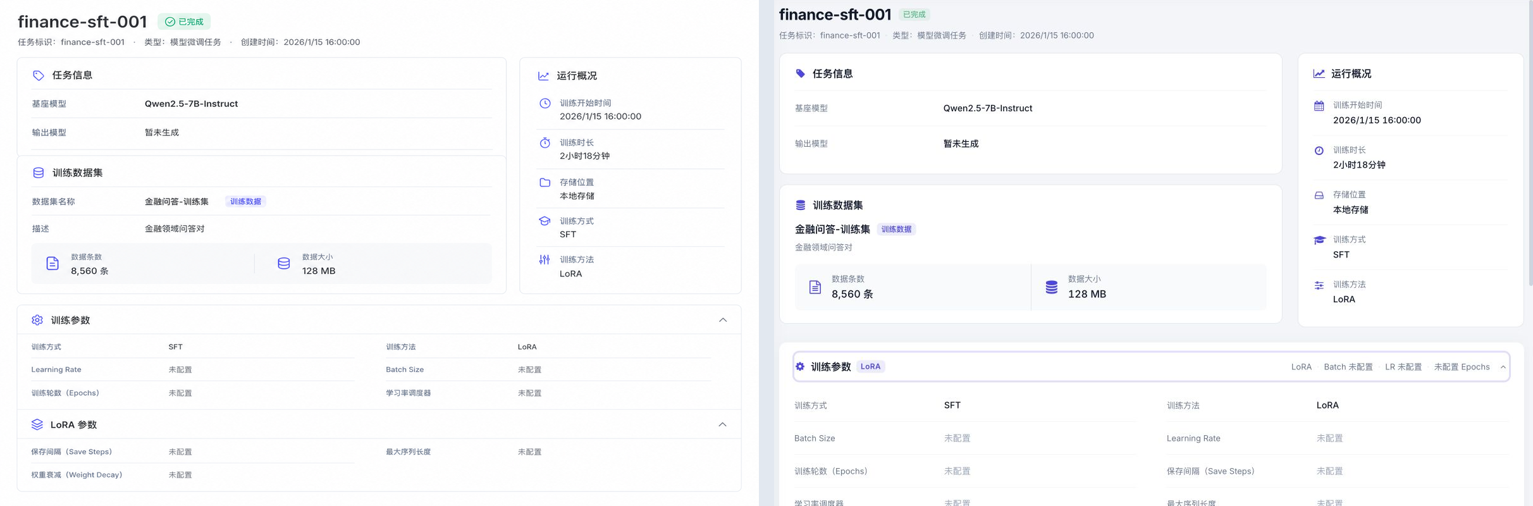Image resolution: width=1533 pixels, height=506 pixels.
Task: Click the sliders icon beside 训练方法, left view
Action: point(545,260)
